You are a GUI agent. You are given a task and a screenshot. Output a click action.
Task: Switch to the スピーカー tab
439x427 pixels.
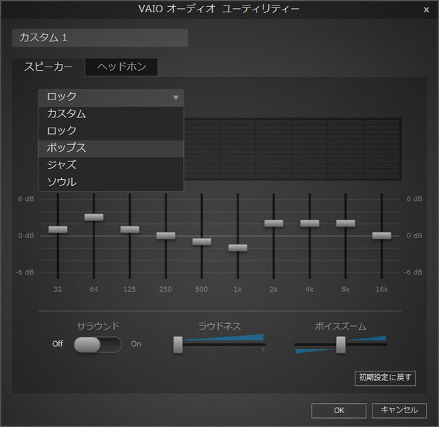48,67
